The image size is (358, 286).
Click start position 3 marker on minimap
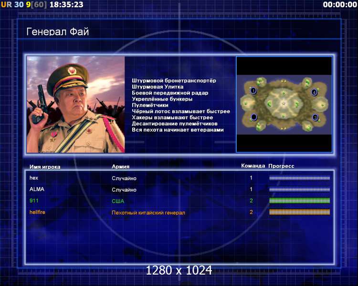click(316, 117)
